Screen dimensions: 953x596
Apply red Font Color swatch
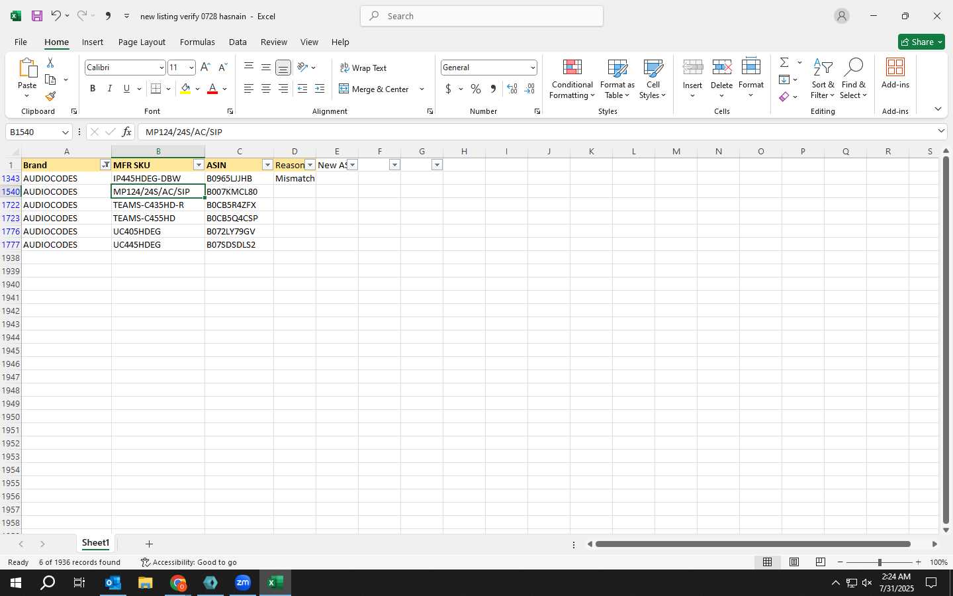pyautogui.click(x=212, y=89)
